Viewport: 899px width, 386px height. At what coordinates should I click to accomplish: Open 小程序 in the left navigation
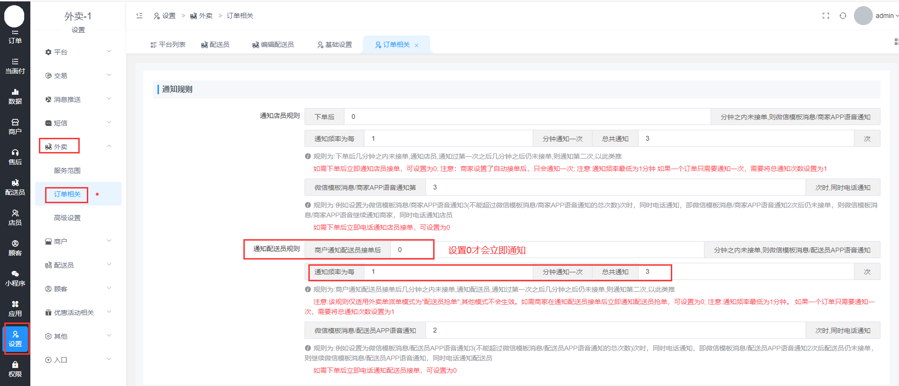click(15, 278)
